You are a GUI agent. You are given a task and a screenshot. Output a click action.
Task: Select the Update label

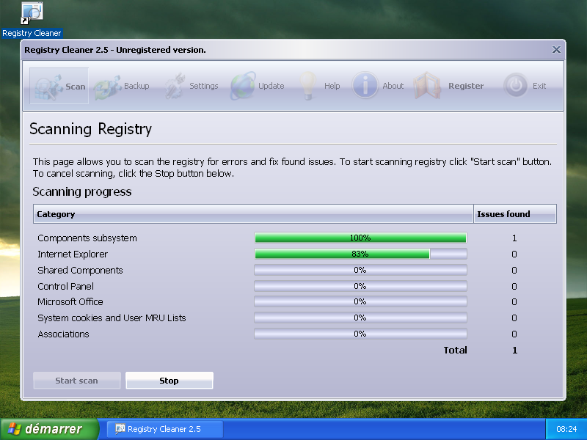tap(271, 86)
